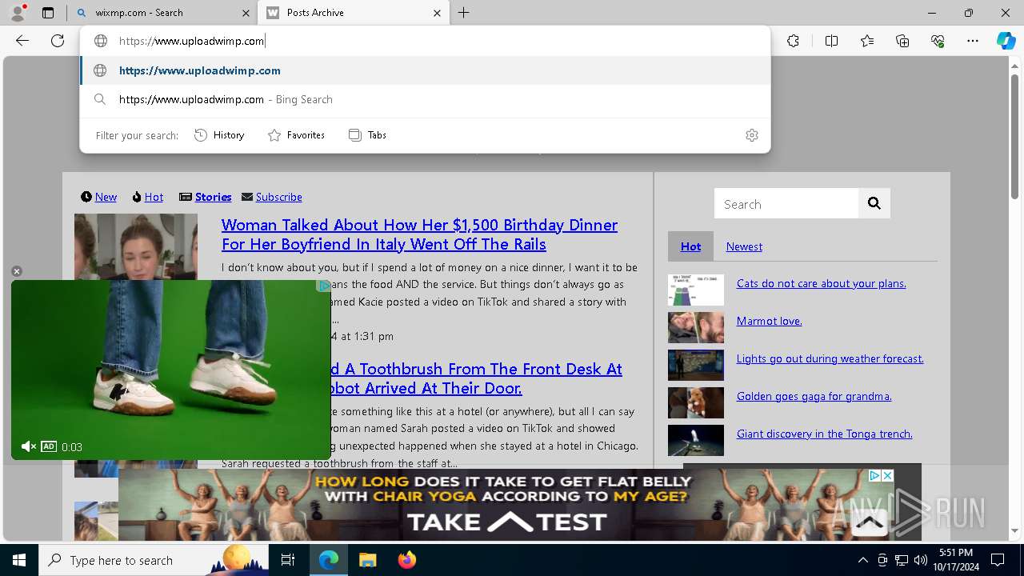Select the Hot sidebar tab
Image resolution: width=1024 pixels, height=576 pixels.
690,246
